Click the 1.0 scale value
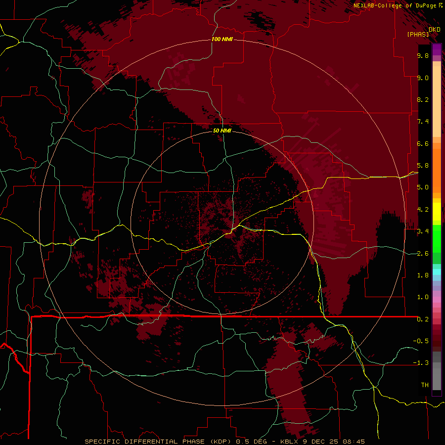The image size is (445, 445). pos(423,297)
